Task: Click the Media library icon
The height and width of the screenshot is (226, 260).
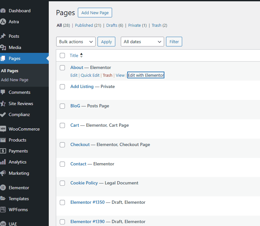Action: (3, 48)
